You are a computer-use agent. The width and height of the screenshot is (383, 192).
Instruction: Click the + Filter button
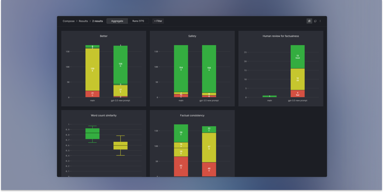[158, 21]
